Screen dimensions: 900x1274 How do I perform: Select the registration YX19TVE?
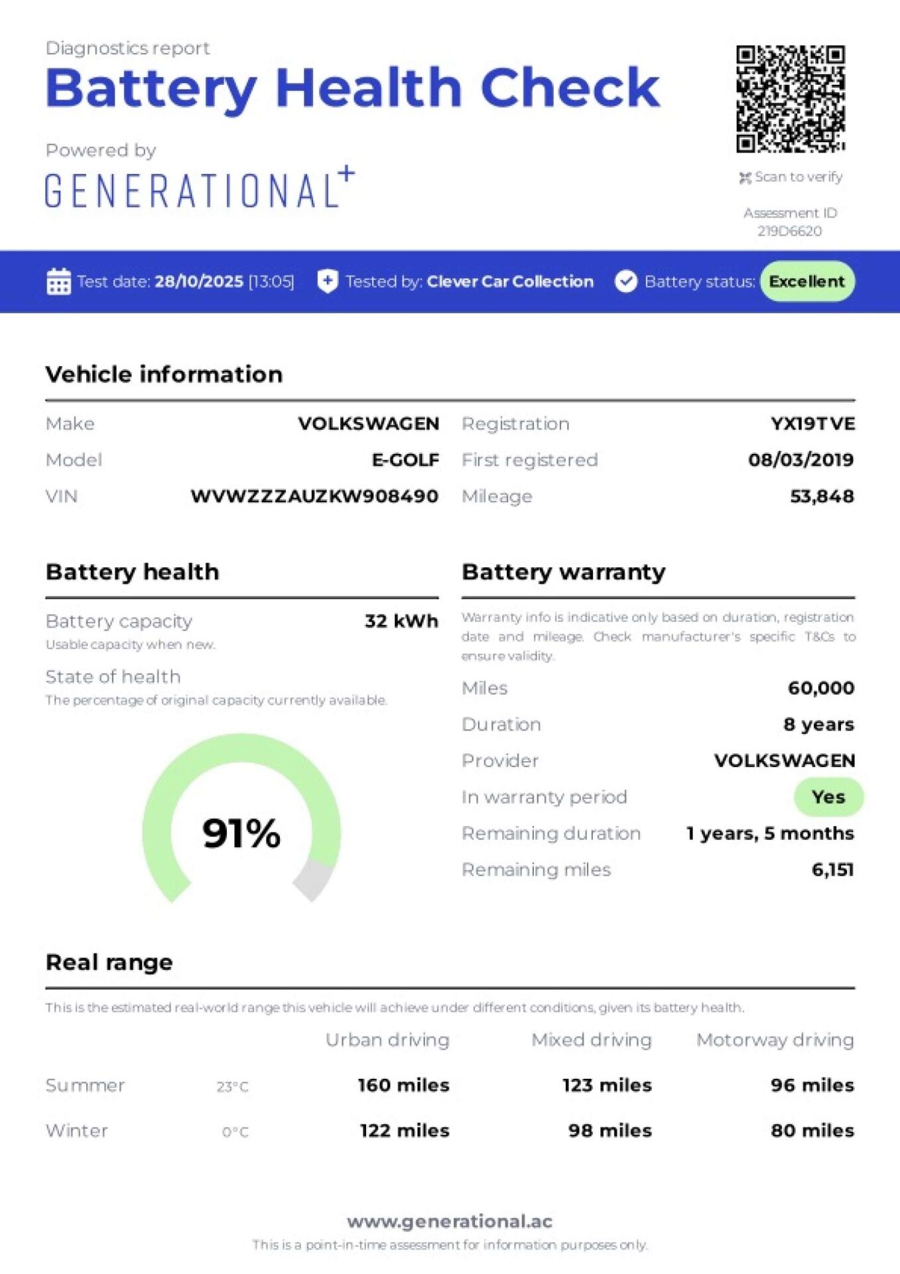(812, 423)
